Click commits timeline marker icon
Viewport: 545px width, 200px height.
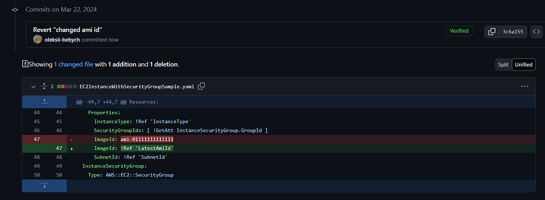click(x=14, y=10)
